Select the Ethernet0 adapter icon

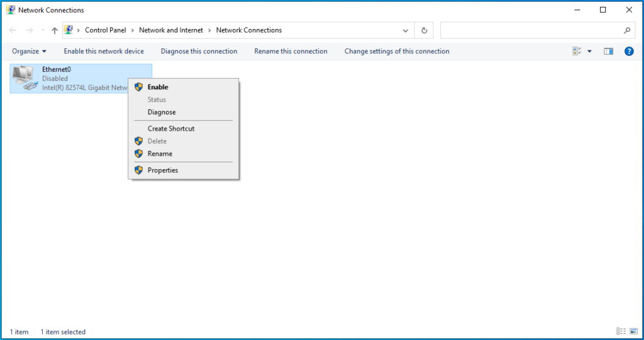click(25, 79)
